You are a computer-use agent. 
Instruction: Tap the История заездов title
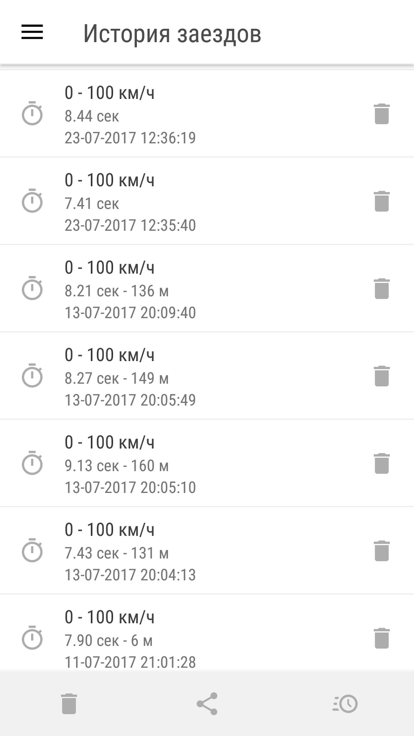pyautogui.click(x=172, y=34)
